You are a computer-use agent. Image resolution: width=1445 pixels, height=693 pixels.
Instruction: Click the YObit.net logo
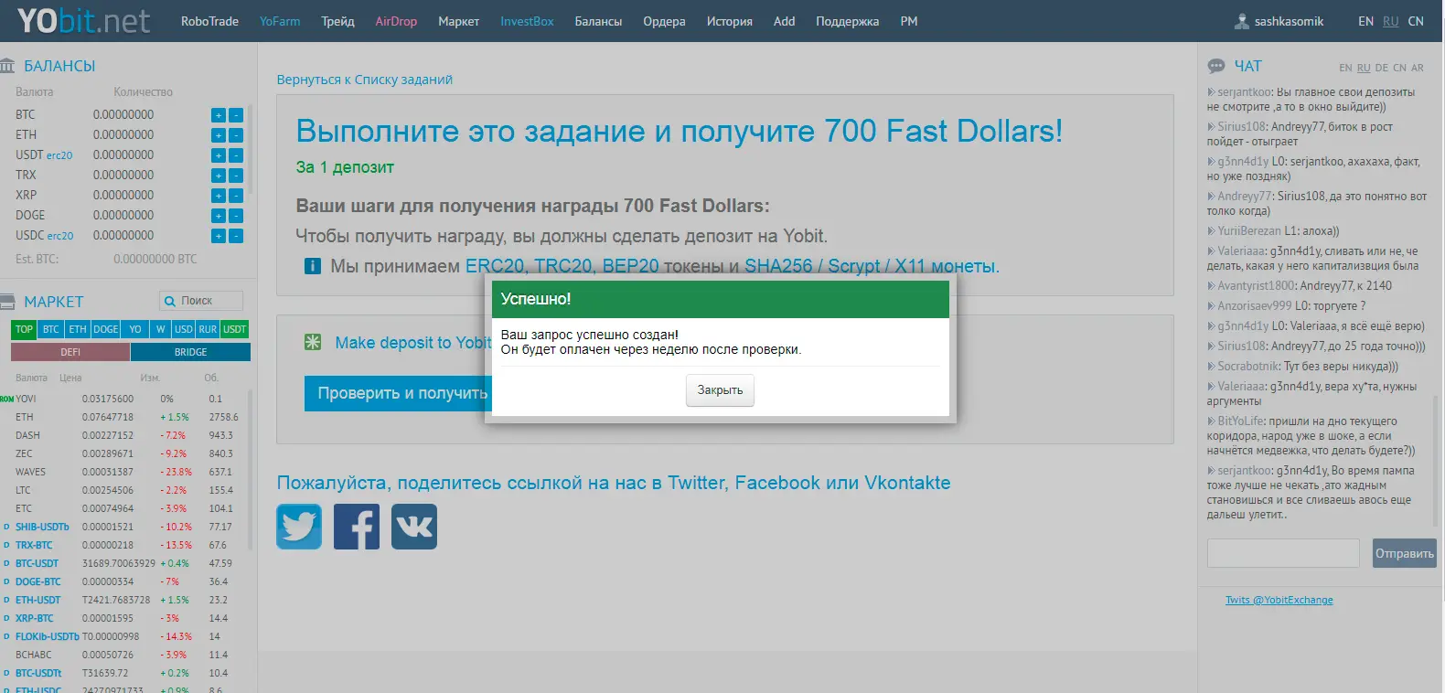83,21
